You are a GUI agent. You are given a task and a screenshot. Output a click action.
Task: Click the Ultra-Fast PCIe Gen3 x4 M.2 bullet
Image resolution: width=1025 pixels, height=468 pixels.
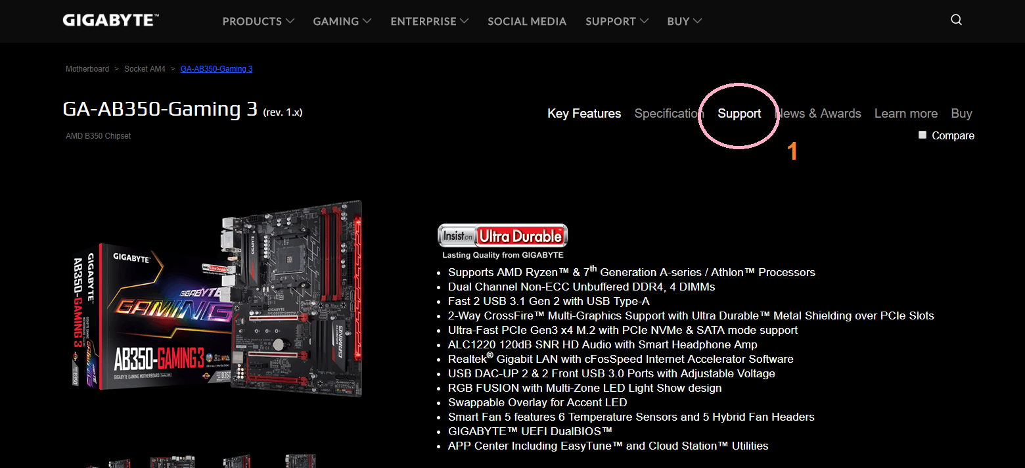pos(623,331)
